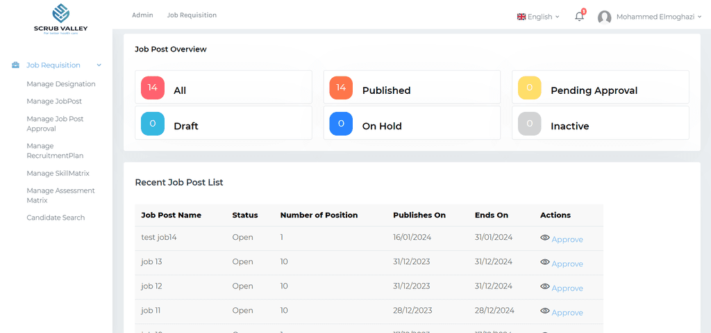Click the red All count badge
The image size is (711, 333).
pyautogui.click(x=153, y=88)
